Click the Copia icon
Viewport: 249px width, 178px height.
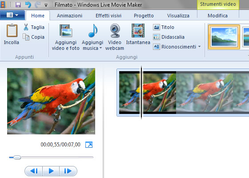(x=26, y=37)
